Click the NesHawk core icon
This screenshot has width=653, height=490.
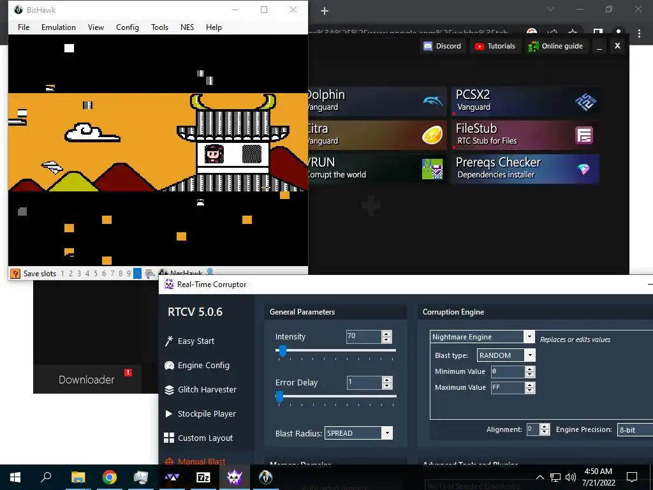(163, 273)
